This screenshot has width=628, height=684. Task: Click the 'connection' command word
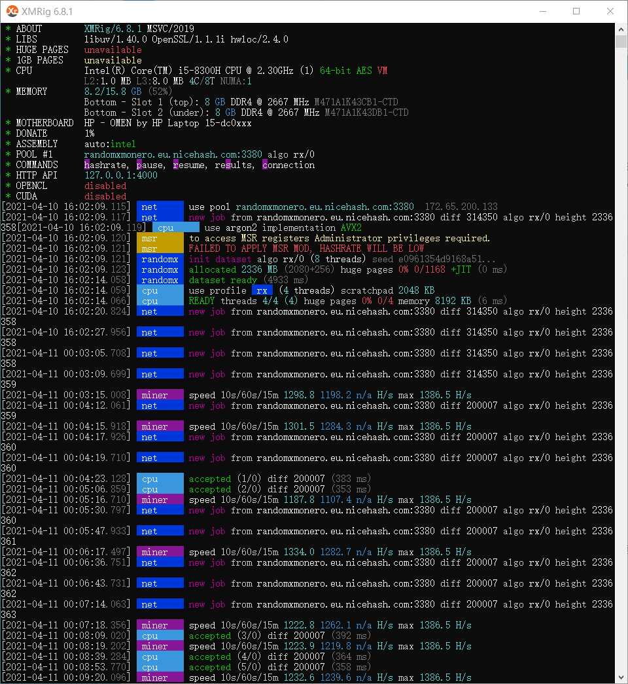tap(288, 165)
